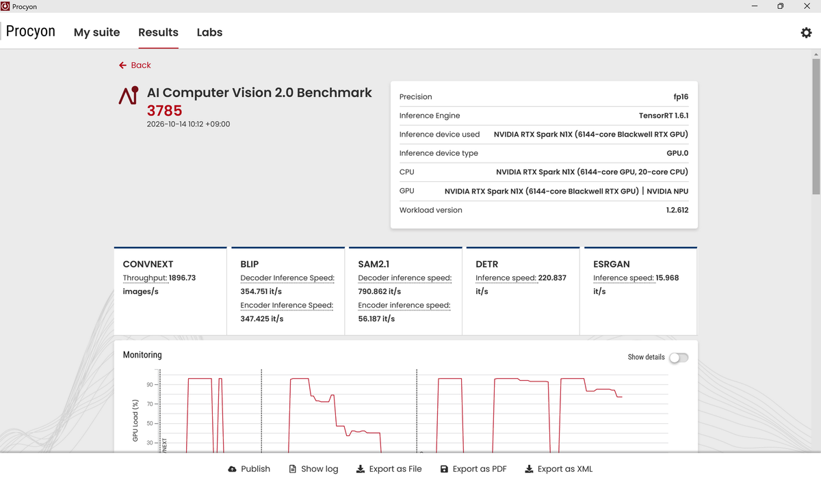821x484 pixels.
Task: Click the SAM2.1 card heading
Action: [x=374, y=264]
